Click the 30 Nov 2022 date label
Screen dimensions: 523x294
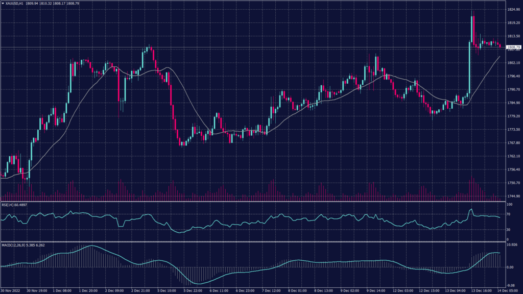click(x=11, y=290)
